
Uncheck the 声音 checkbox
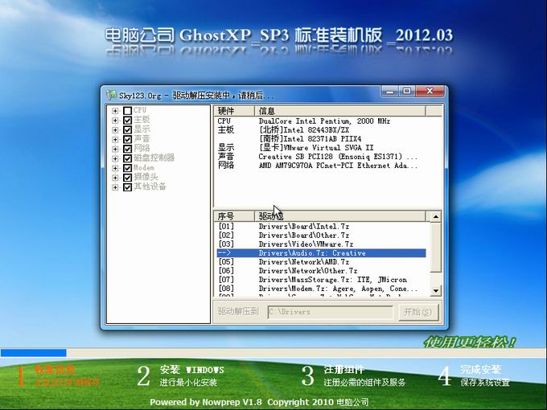coord(127,139)
